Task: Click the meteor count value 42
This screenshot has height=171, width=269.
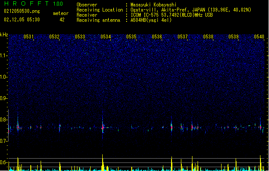Action: (62, 20)
